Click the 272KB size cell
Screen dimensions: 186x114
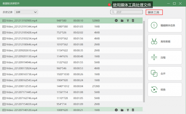[96, 86]
